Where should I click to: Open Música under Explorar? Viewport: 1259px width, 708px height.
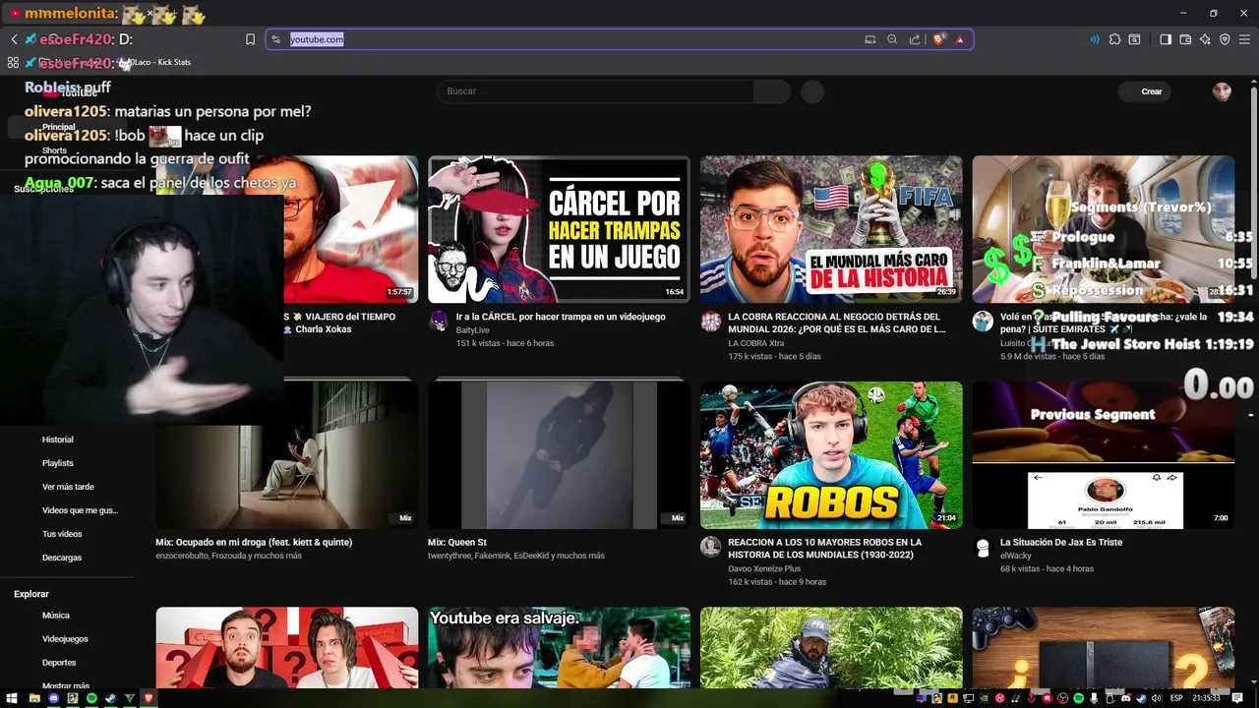[56, 616]
